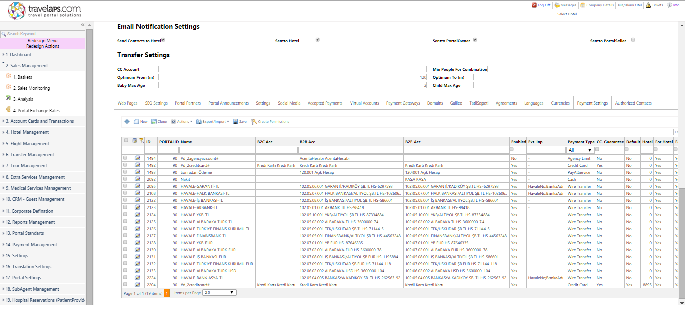Viewport: 688px width, 312px height.
Task: Select row checkbox for HAVALE-HALK BANKASI-TL
Action: coord(125,193)
